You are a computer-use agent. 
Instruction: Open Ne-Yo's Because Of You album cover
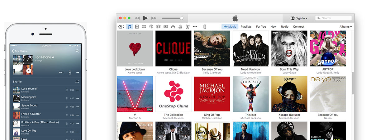point(328,94)
